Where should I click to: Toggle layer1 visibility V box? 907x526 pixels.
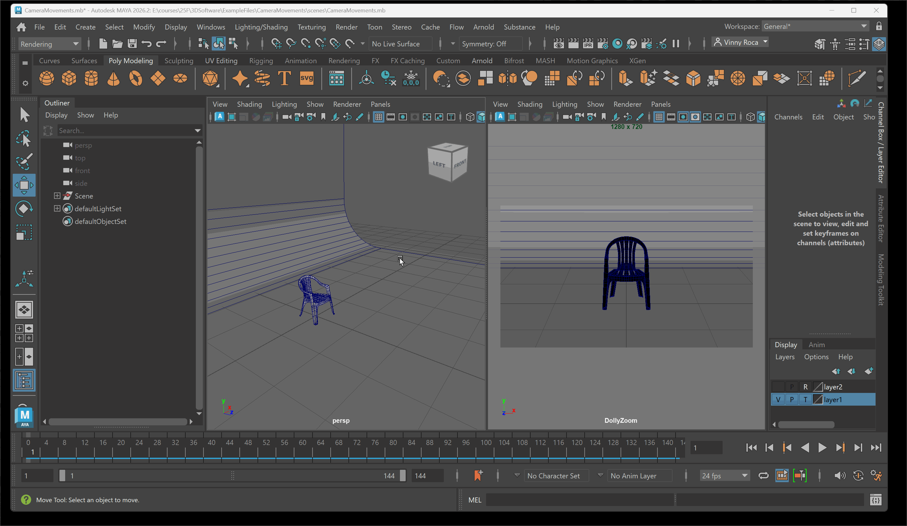pos(778,400)
